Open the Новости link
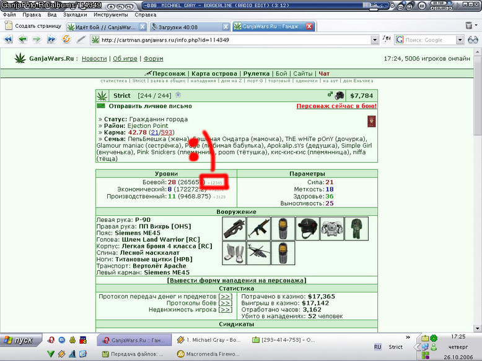This screenshot has height=361, width=482. click(x=94, y=58)
